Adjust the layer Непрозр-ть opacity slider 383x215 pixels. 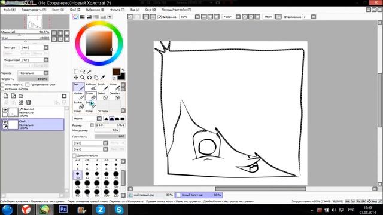[x=34, y=79]
